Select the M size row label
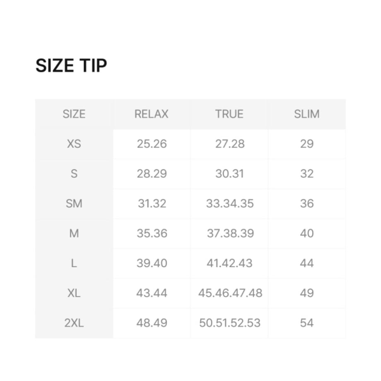 (x=74, y=234)
